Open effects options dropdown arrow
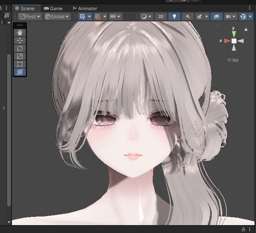Viewport: 256px width, 233px height. pyautogui.click(x=207, y=17)
